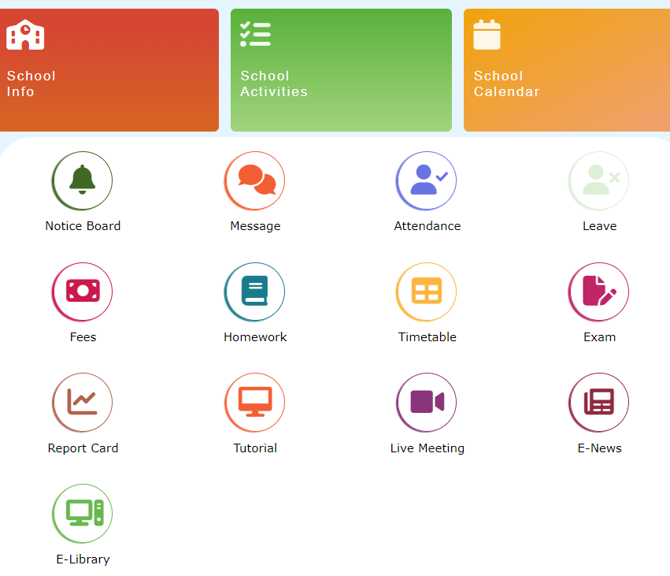
Task: Select the red School Info card
Action: pyautogui.click(x=109, y=70)
